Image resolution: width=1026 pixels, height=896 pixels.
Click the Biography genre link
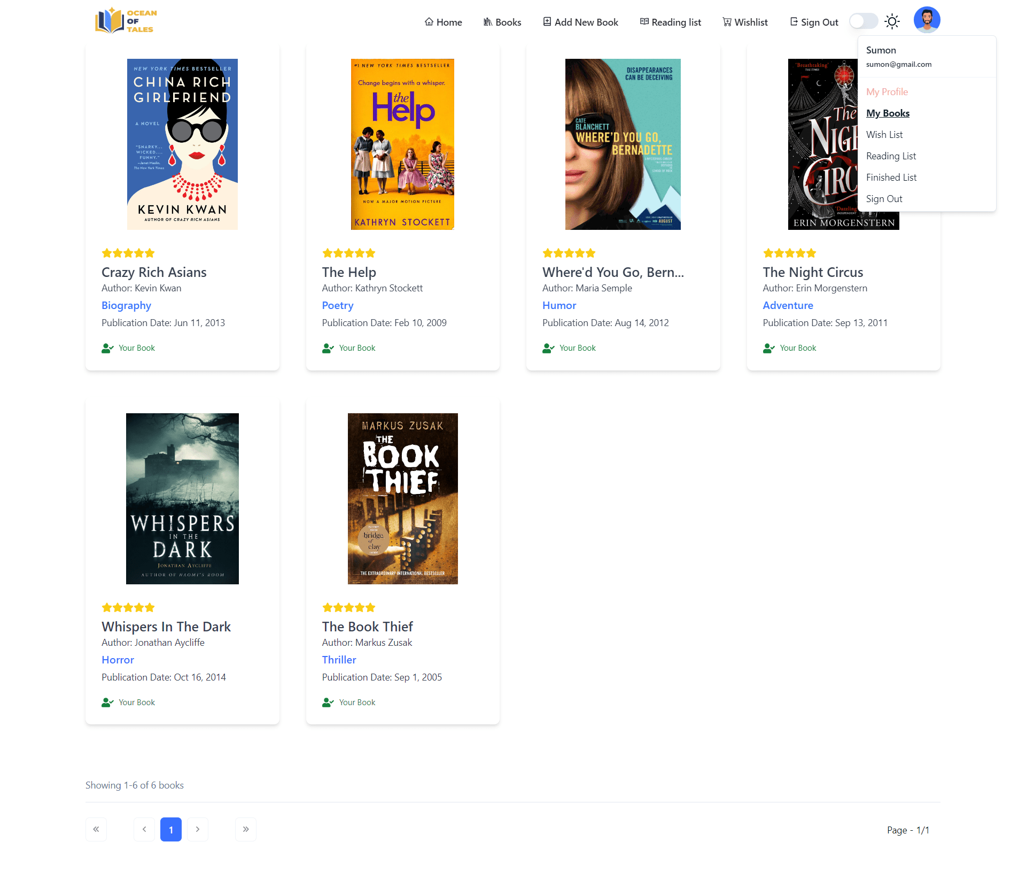pos(126,305)
